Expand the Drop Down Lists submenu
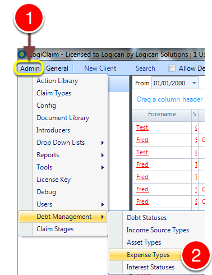The width and height of the screenshot is (212, 275). click(x=63, y=143)
